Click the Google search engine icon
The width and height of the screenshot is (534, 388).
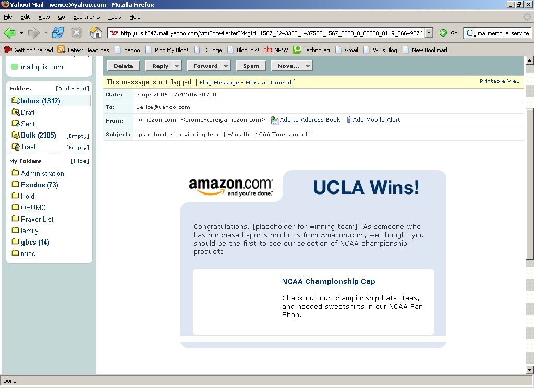470,33
